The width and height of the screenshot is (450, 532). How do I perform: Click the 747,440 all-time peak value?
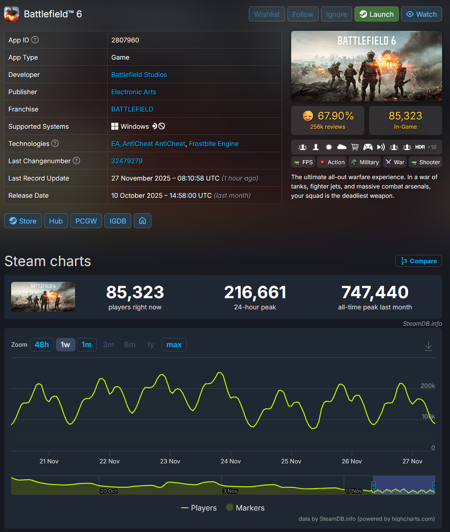[375, 292]
